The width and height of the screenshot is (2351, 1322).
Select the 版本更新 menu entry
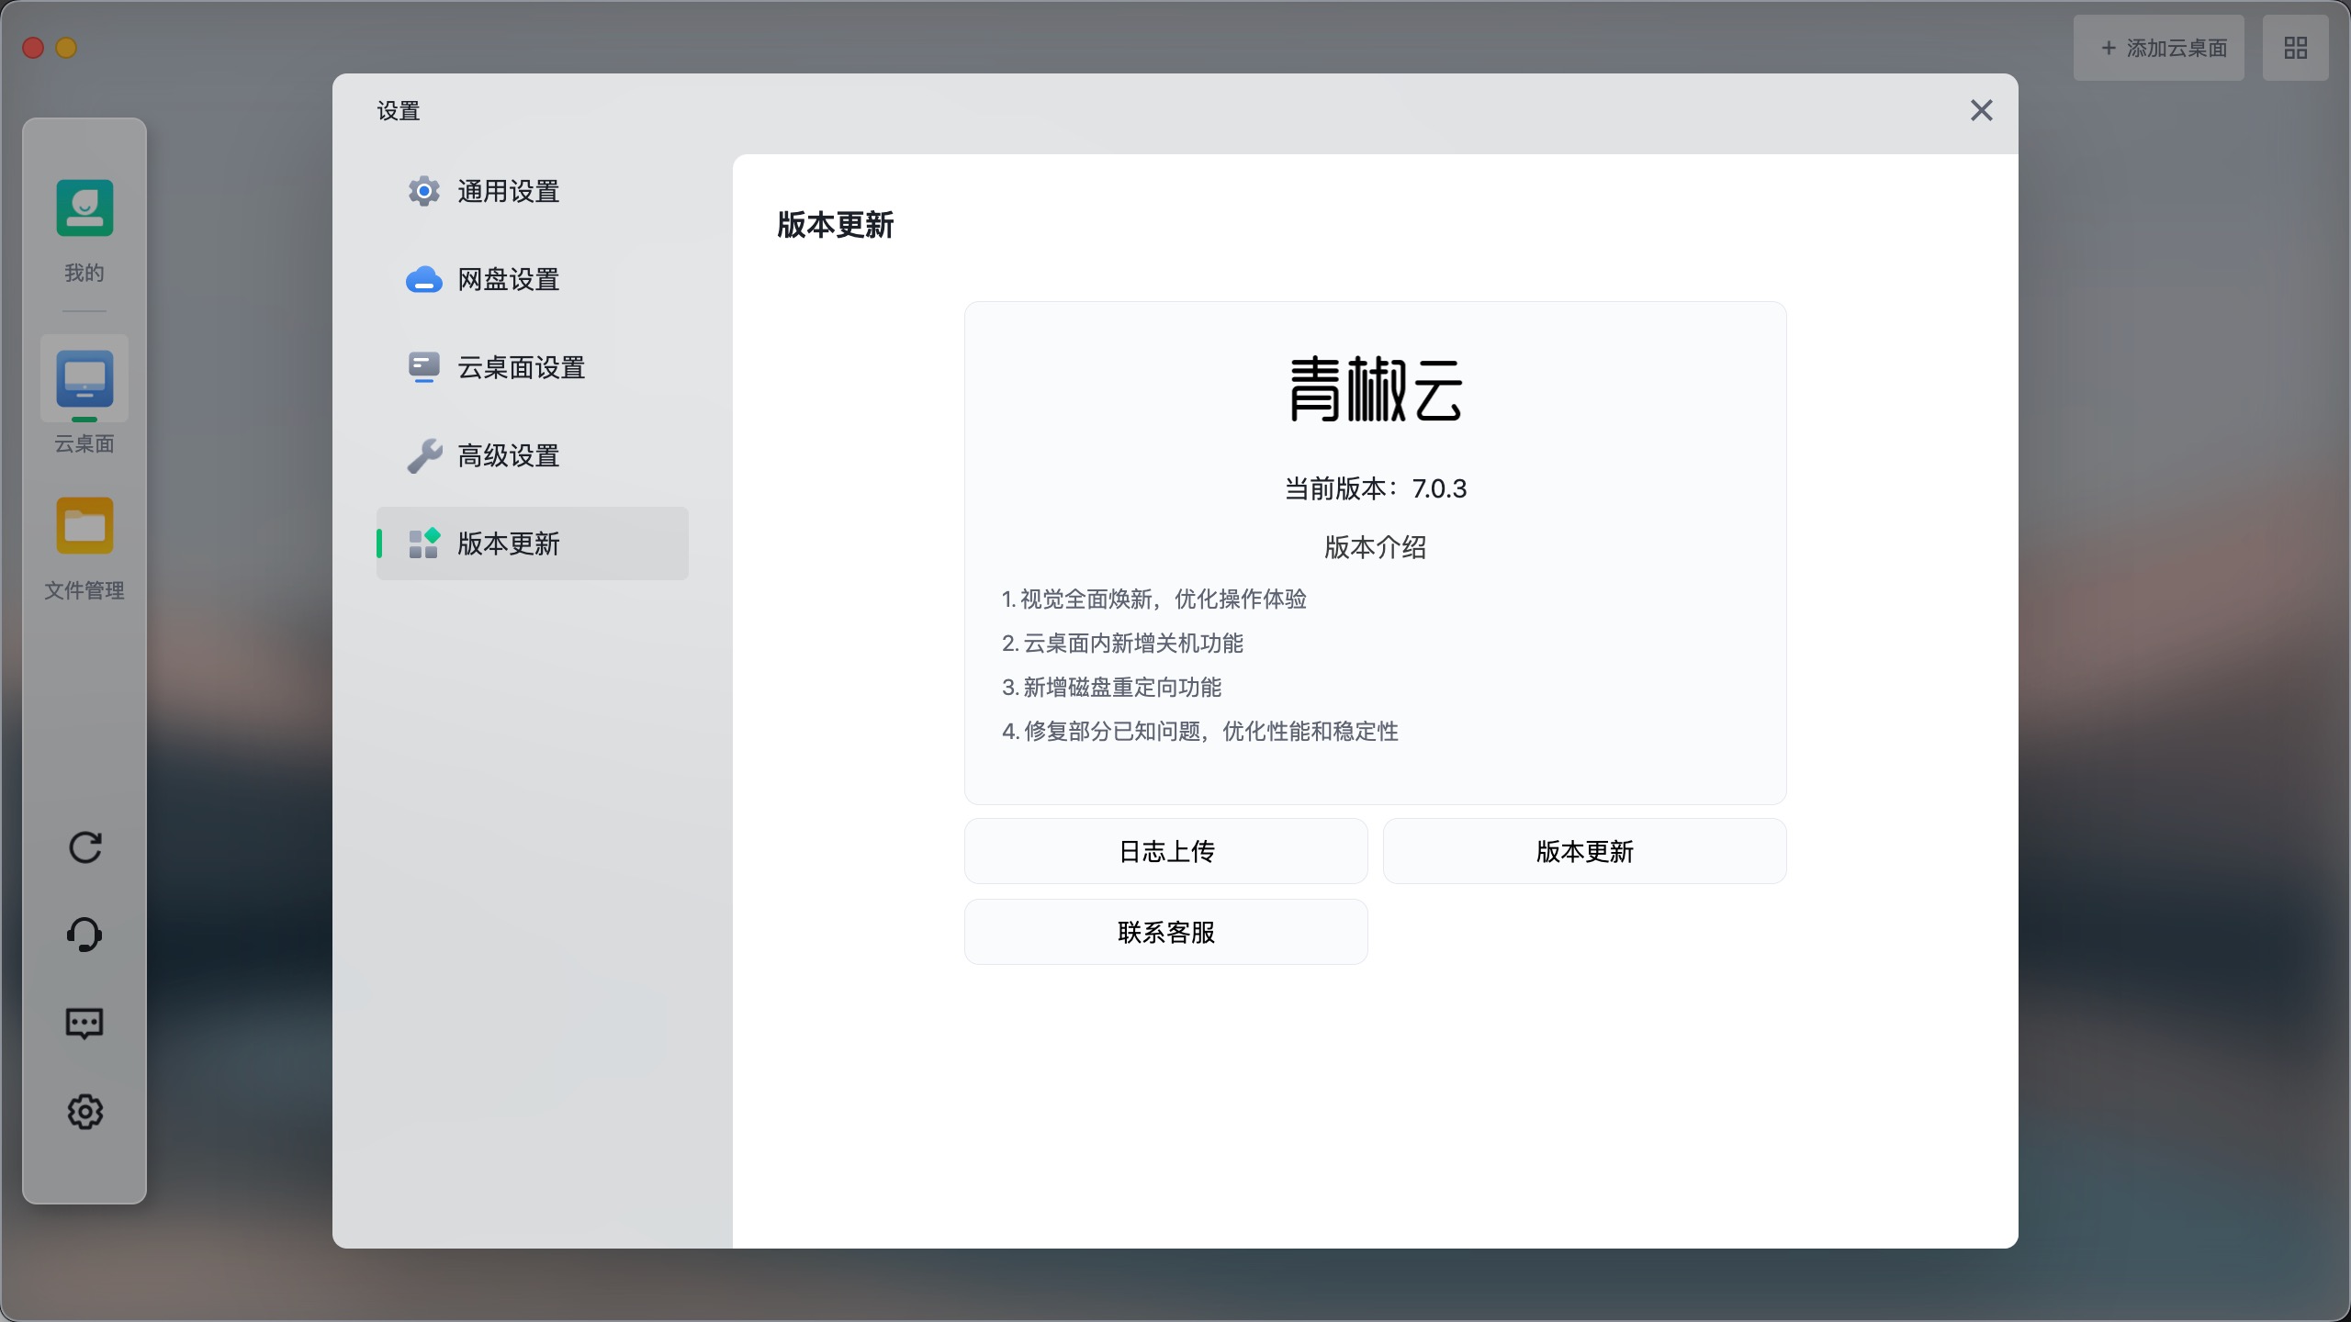pyautogui.click(x=533, y=543)
